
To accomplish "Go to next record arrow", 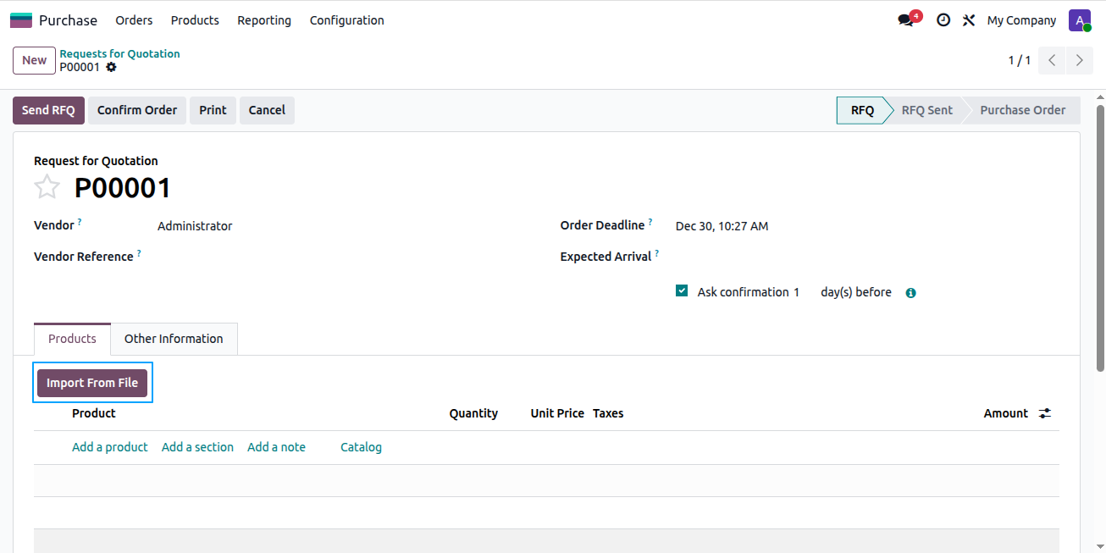I will click(1079, 60).
